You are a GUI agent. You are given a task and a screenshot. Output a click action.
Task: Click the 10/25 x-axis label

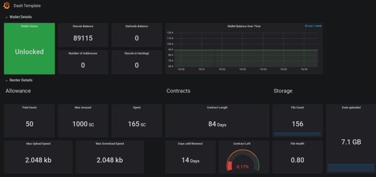pyautogui.click(x=284, y=69)
